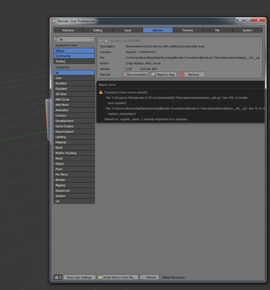
Task: Click the warning triangle in the error report
Action: coord(101,92)
